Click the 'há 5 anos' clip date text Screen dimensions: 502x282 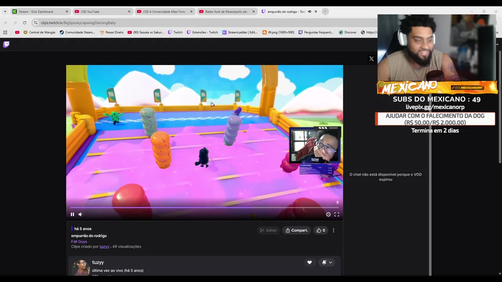pyautogui.click(x=83, y=229)
